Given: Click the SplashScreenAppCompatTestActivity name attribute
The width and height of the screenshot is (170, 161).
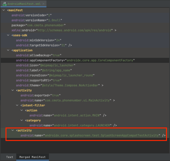Looking at the screenshot, I should [x=93, y=135].
